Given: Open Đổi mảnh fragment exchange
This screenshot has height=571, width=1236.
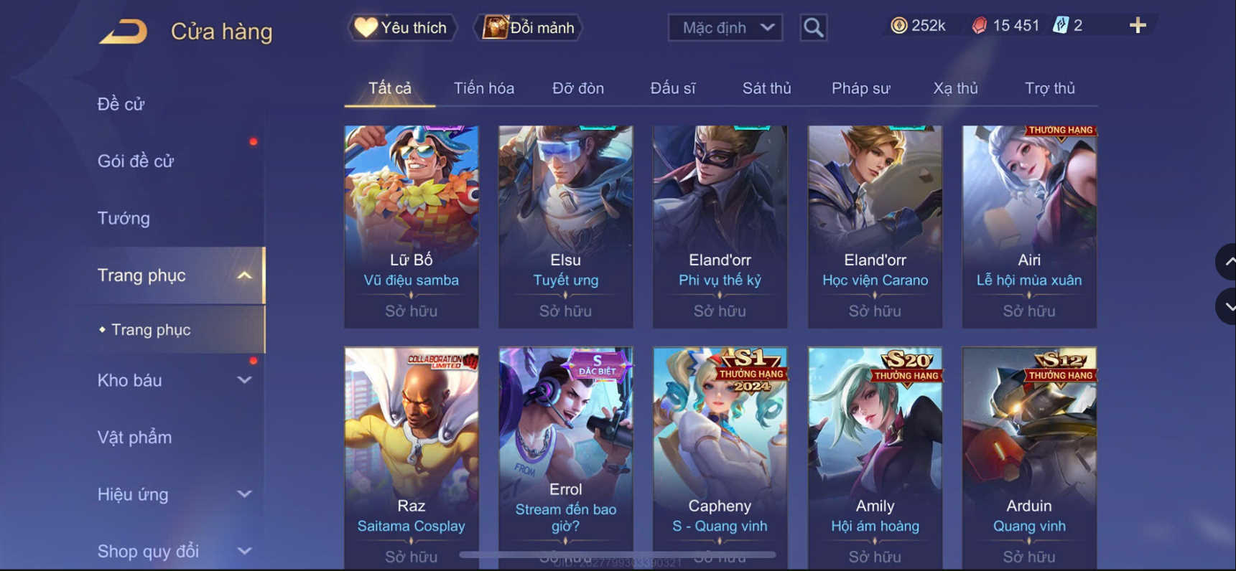Looking at the screenshot, I should coord(528,28).
